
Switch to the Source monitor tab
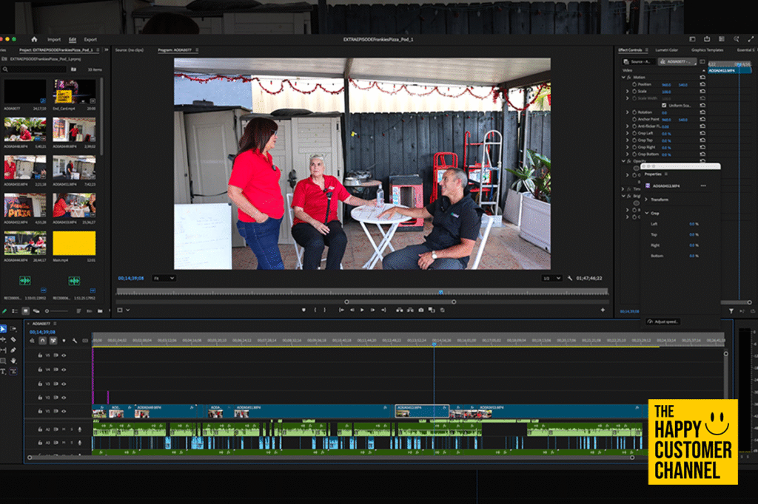129,50
